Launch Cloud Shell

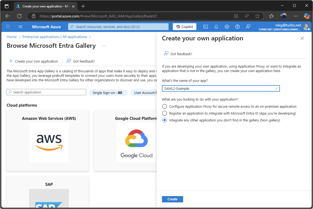click(x=206, y=26)
